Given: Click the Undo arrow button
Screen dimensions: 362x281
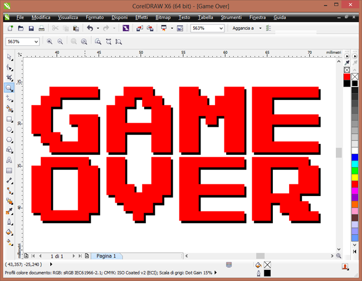Looking at the screenshot, I should [90, 28].
